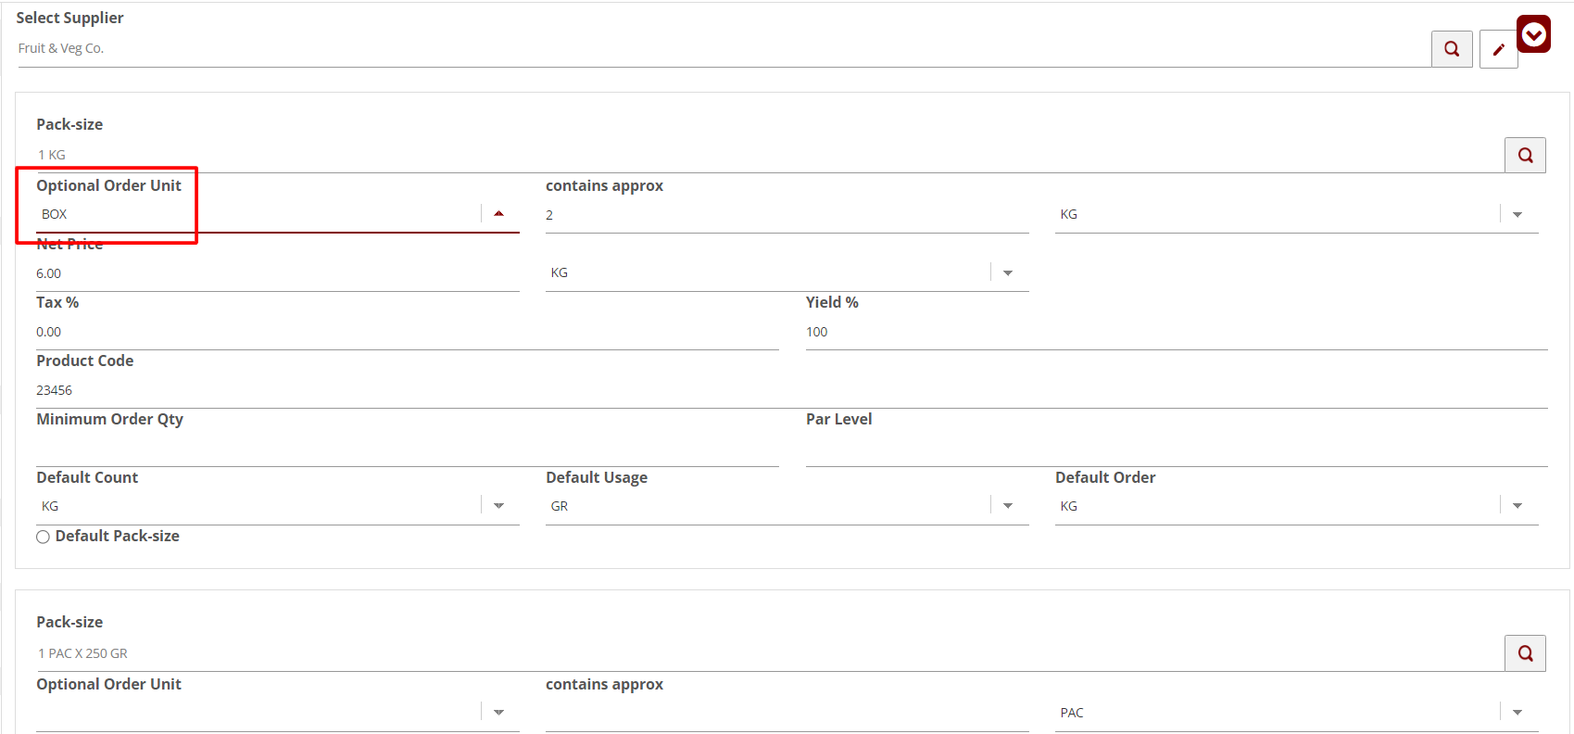Screen dimensions: 1574x734
Task: Click the pencil edit supplier icon
Action: pyautogui.click(x=1498, y=50)
